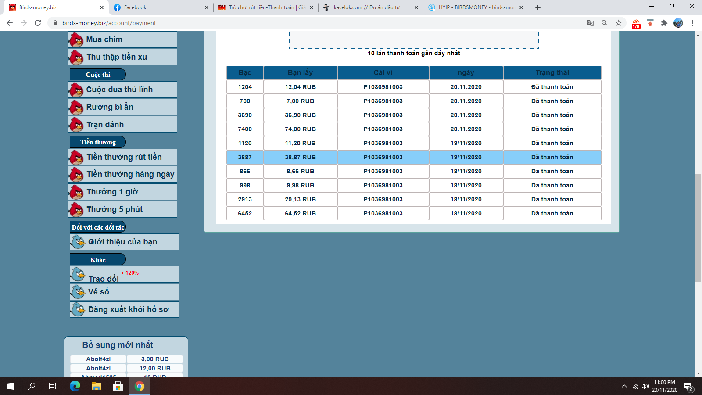
Task: Bookmark this page with the star icon
Action: [x=619, y=23]
